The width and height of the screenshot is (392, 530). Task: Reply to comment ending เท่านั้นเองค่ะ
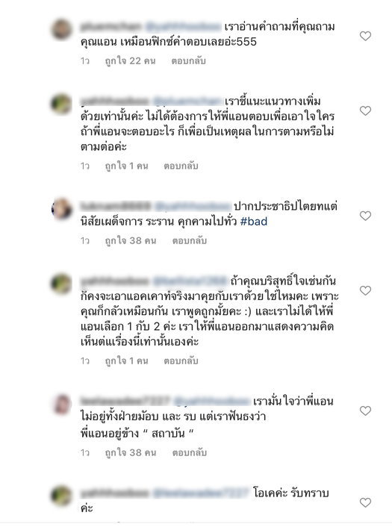(x=181, y=361)
